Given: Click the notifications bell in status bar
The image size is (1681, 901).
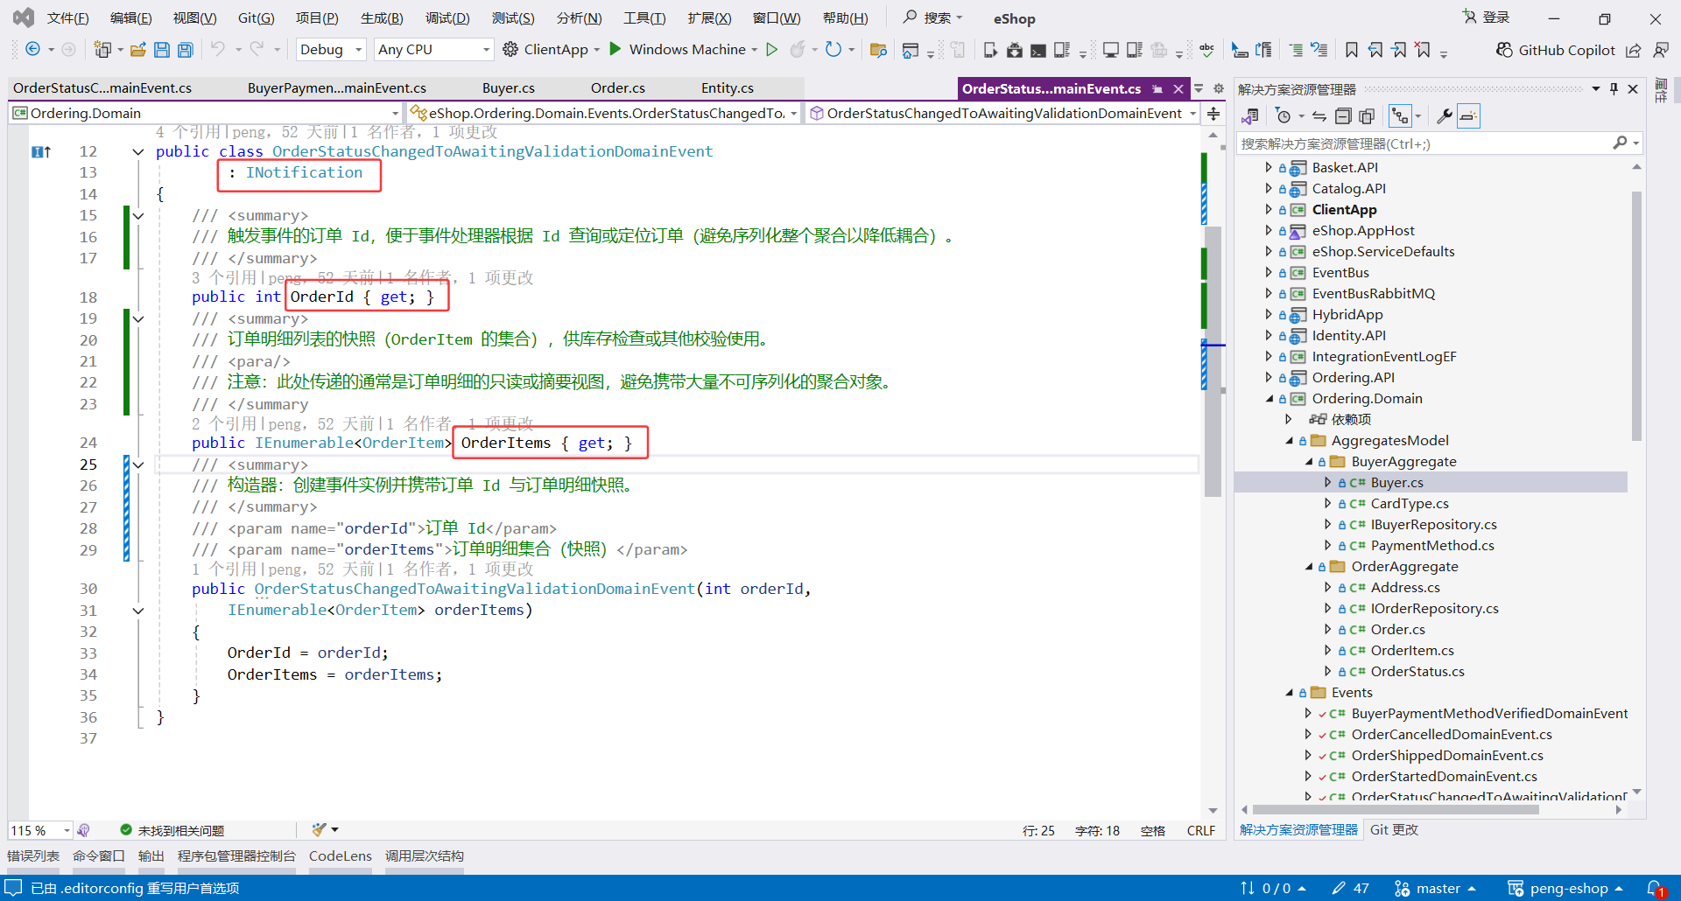Looking at the screenshot, I should pyautogui.click(x=1656, y=888).
